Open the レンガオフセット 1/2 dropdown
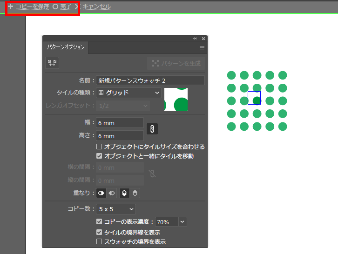Viewport: 338px width, 254px height. click(x=123, y=106)
